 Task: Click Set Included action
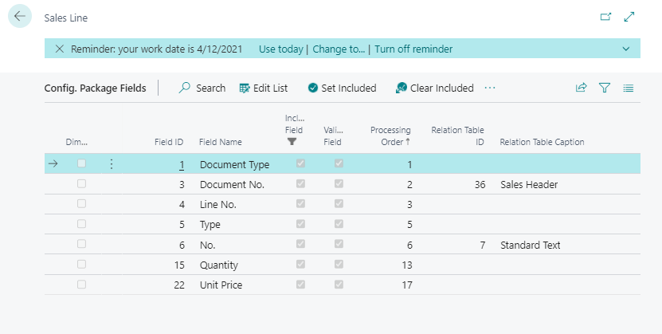[342, 88]
